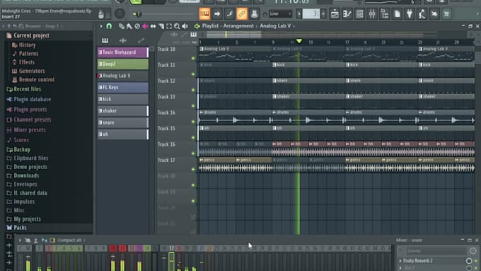Mute Track 15 with its green switch

point(193,138)
